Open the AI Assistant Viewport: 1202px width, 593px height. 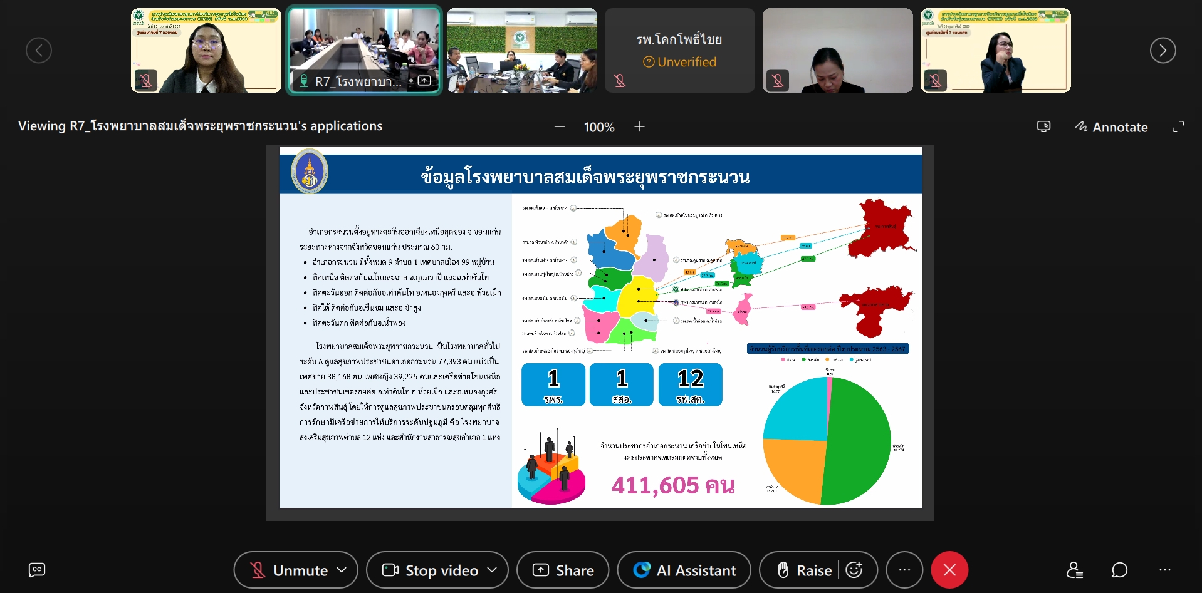(684, 570)
